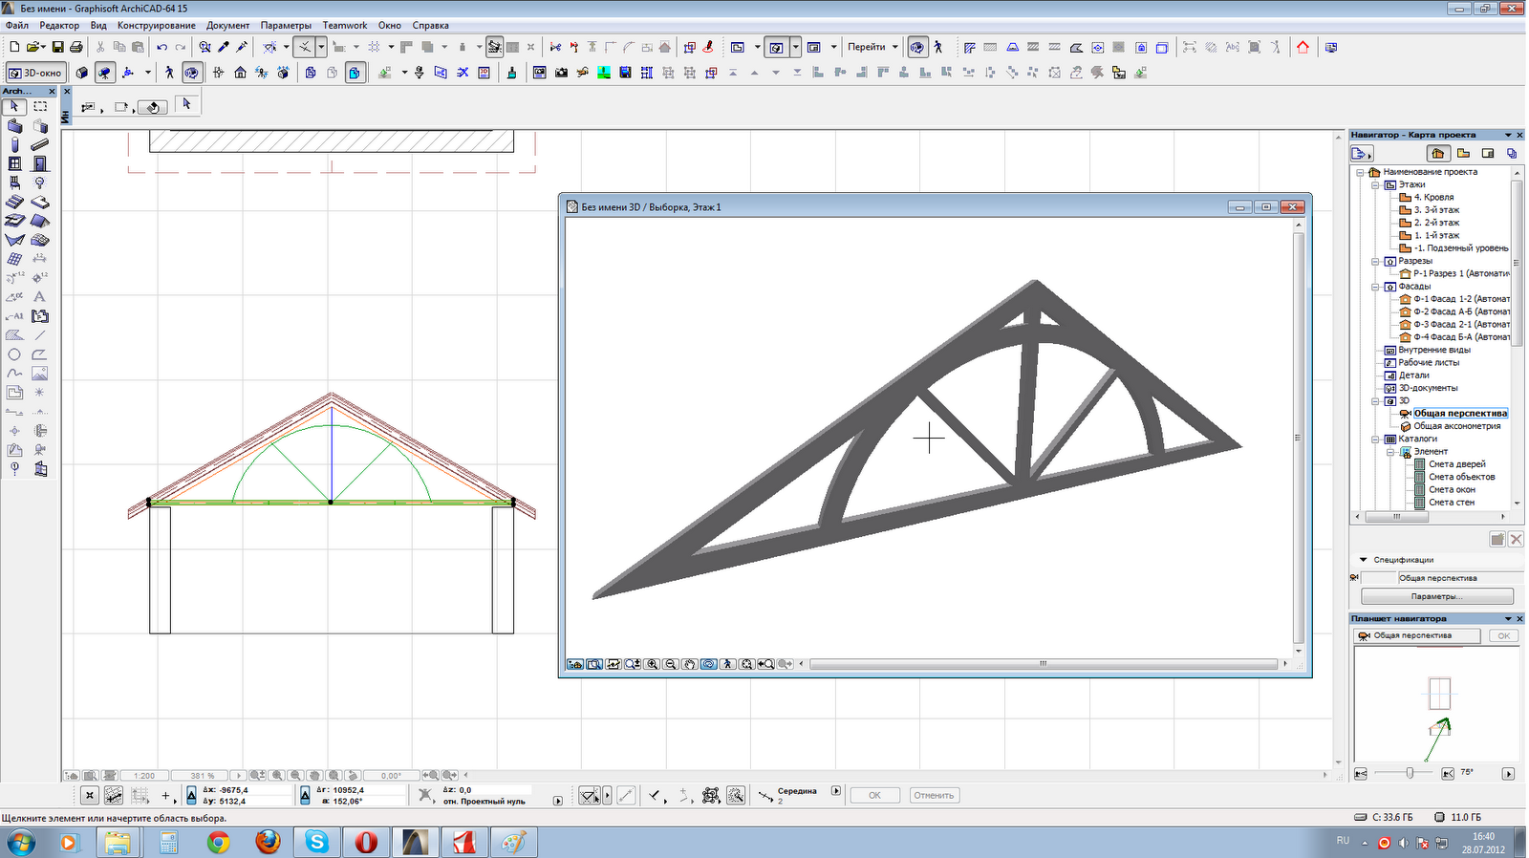The image size is (1529, 858).
Task: Select Общая аксонометрия in project tree
Action: (x=1456, y=426)
